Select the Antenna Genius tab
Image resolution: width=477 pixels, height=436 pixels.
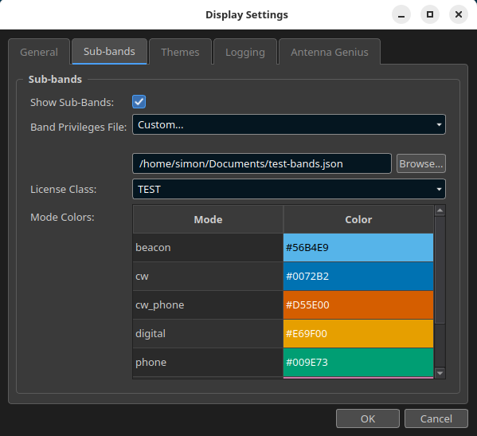330,52
